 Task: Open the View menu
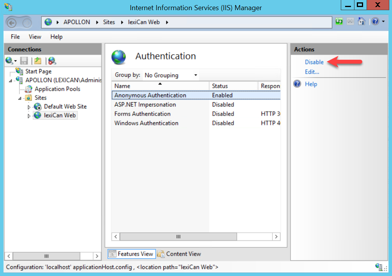(x=35, y=37)
